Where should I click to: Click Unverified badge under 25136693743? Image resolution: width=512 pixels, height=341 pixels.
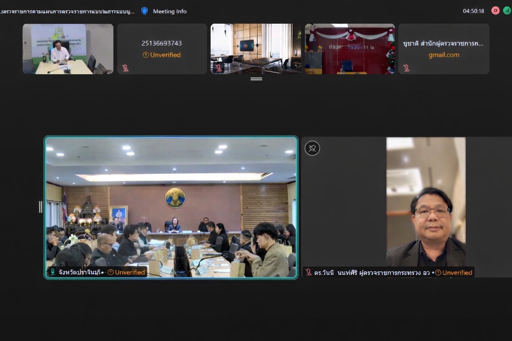coord(162,55)
